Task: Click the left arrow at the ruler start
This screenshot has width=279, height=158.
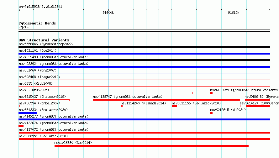Action: [x=20, y=10]
